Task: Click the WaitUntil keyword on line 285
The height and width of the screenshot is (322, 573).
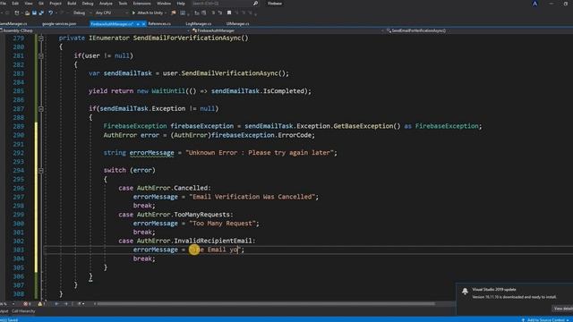Action: point(168,91)
